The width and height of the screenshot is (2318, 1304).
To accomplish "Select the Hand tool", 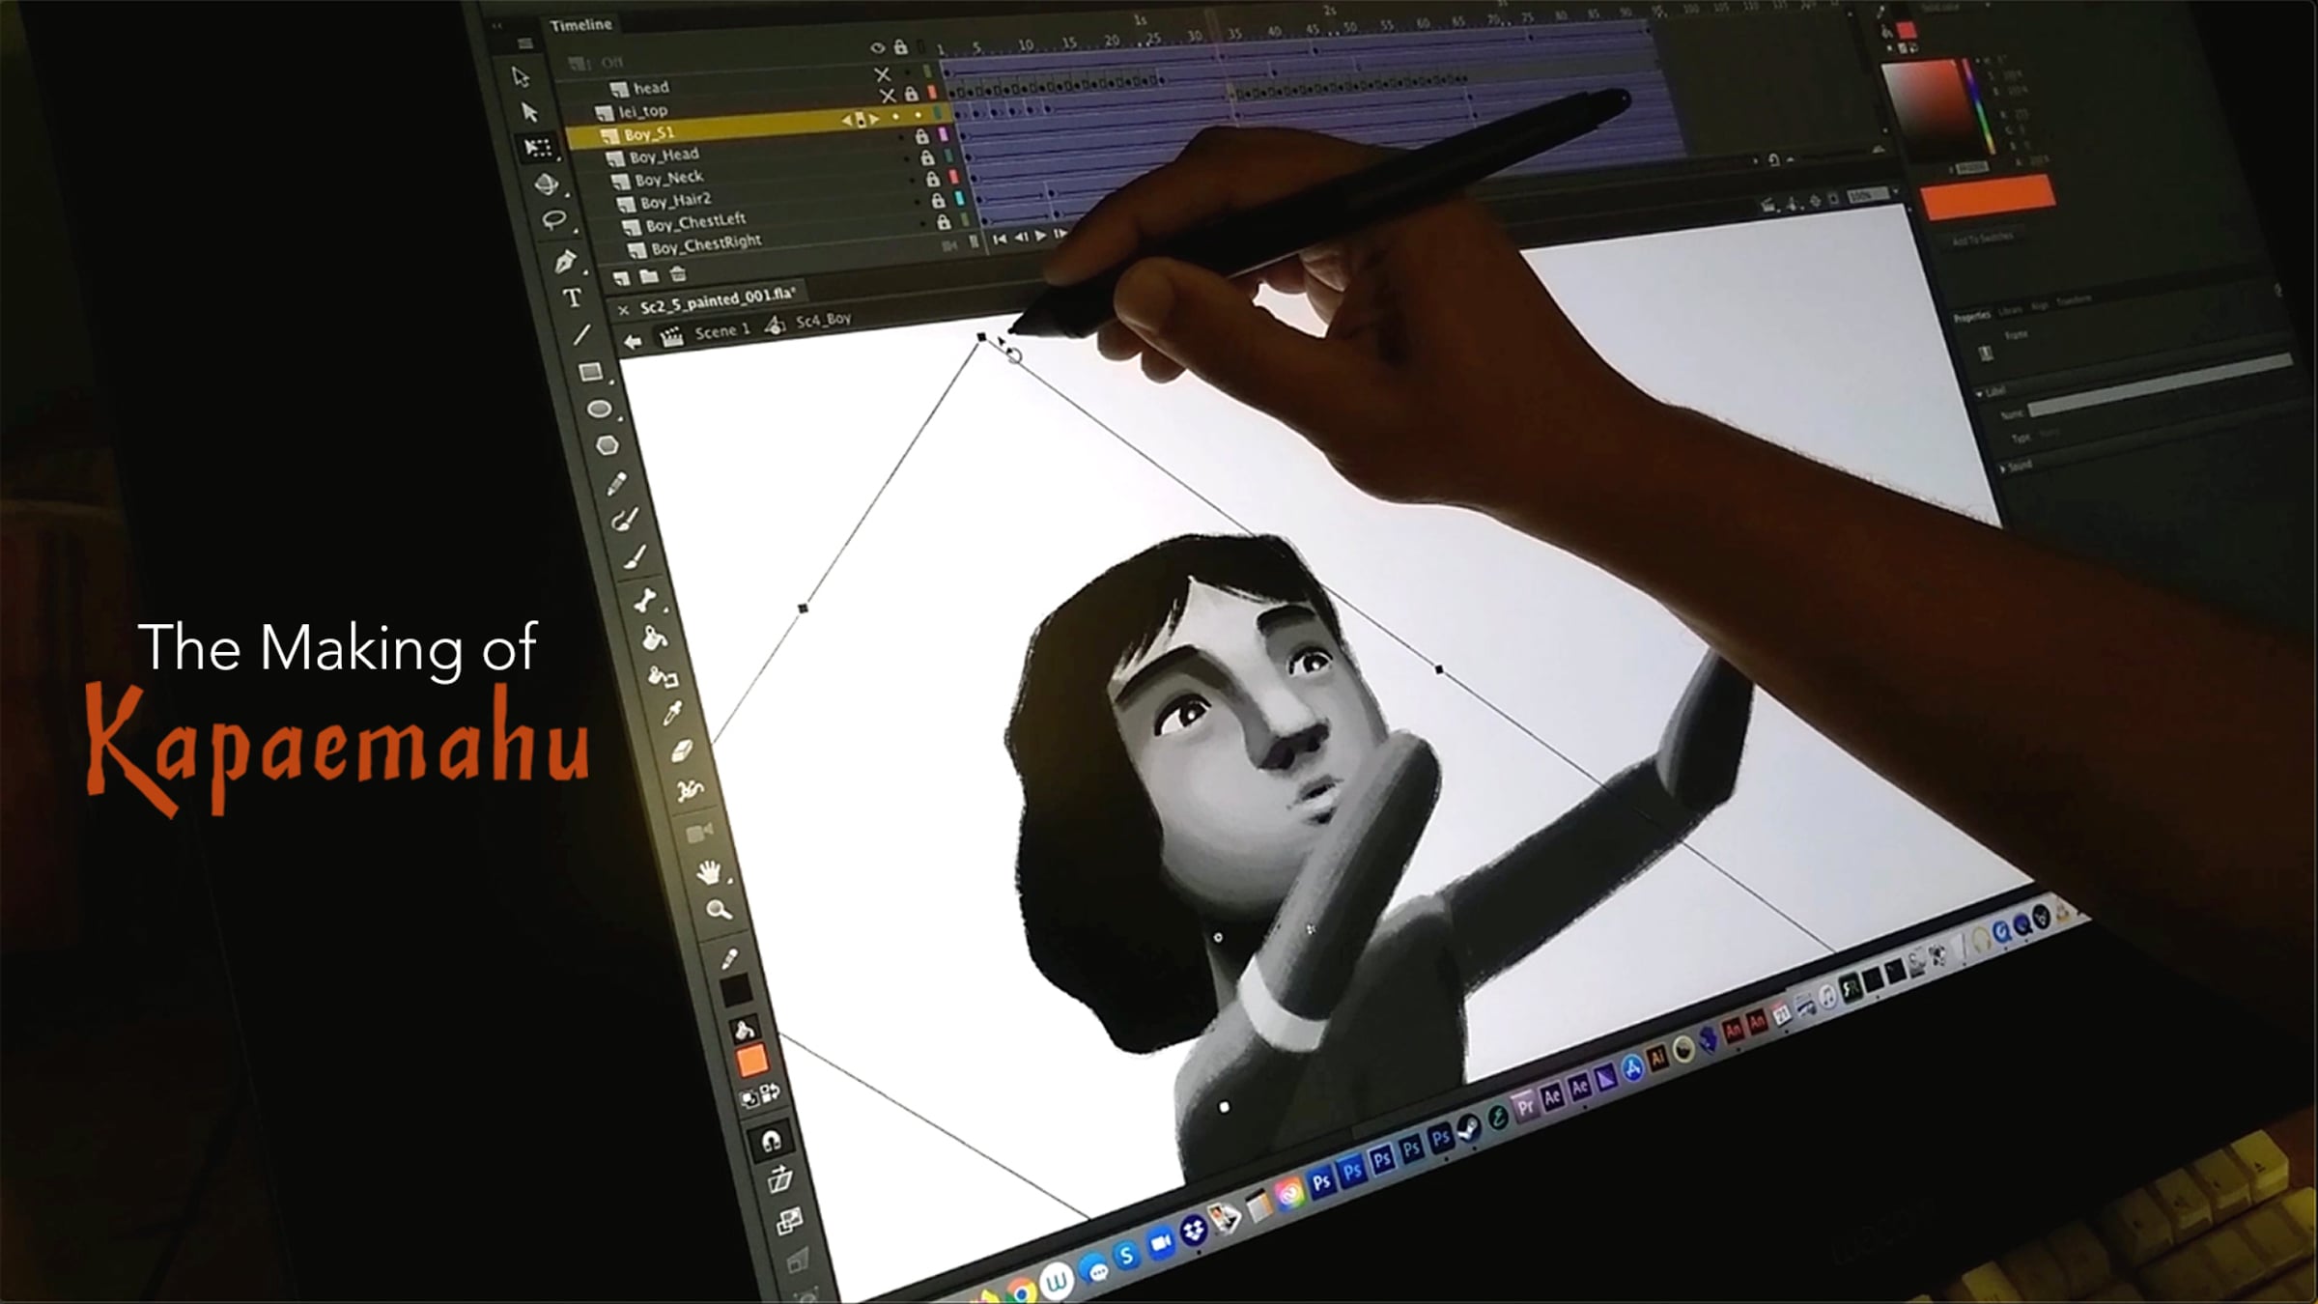I will pos(709,872).
